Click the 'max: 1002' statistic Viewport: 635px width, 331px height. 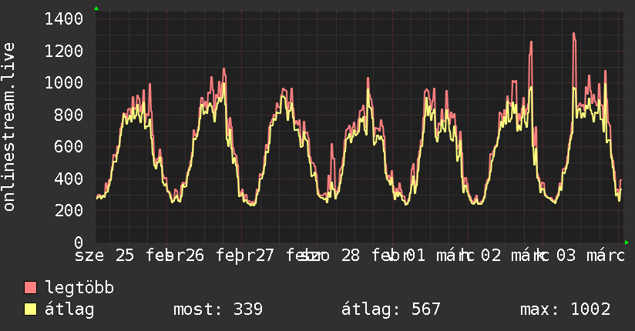click(x=566, y=309)
